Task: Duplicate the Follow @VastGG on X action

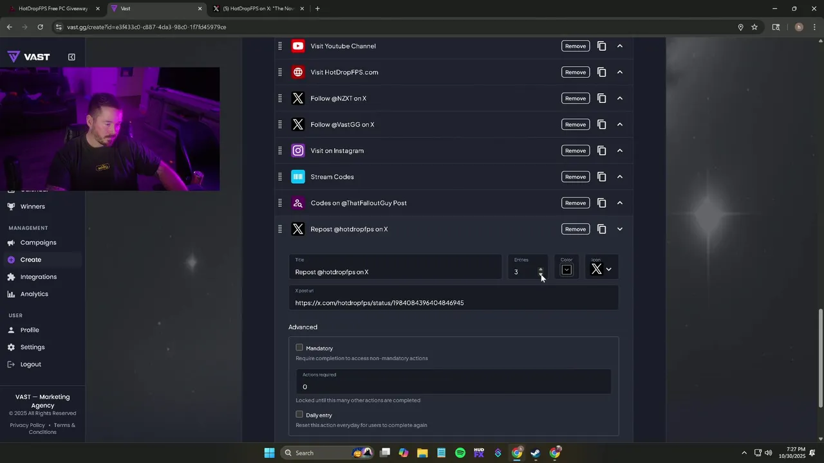Action: tap(601, 125)
